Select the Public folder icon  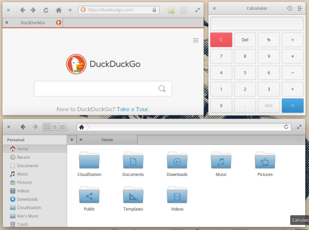coord(89,195)
